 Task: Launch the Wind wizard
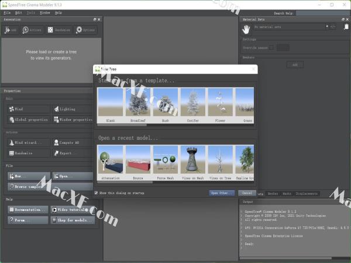click(28, 143)
